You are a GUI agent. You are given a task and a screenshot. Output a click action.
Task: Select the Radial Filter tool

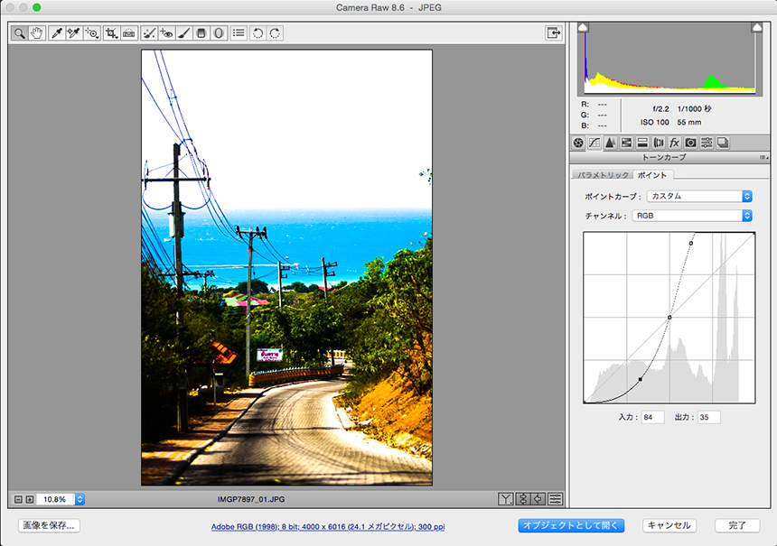tap(219, 33)
